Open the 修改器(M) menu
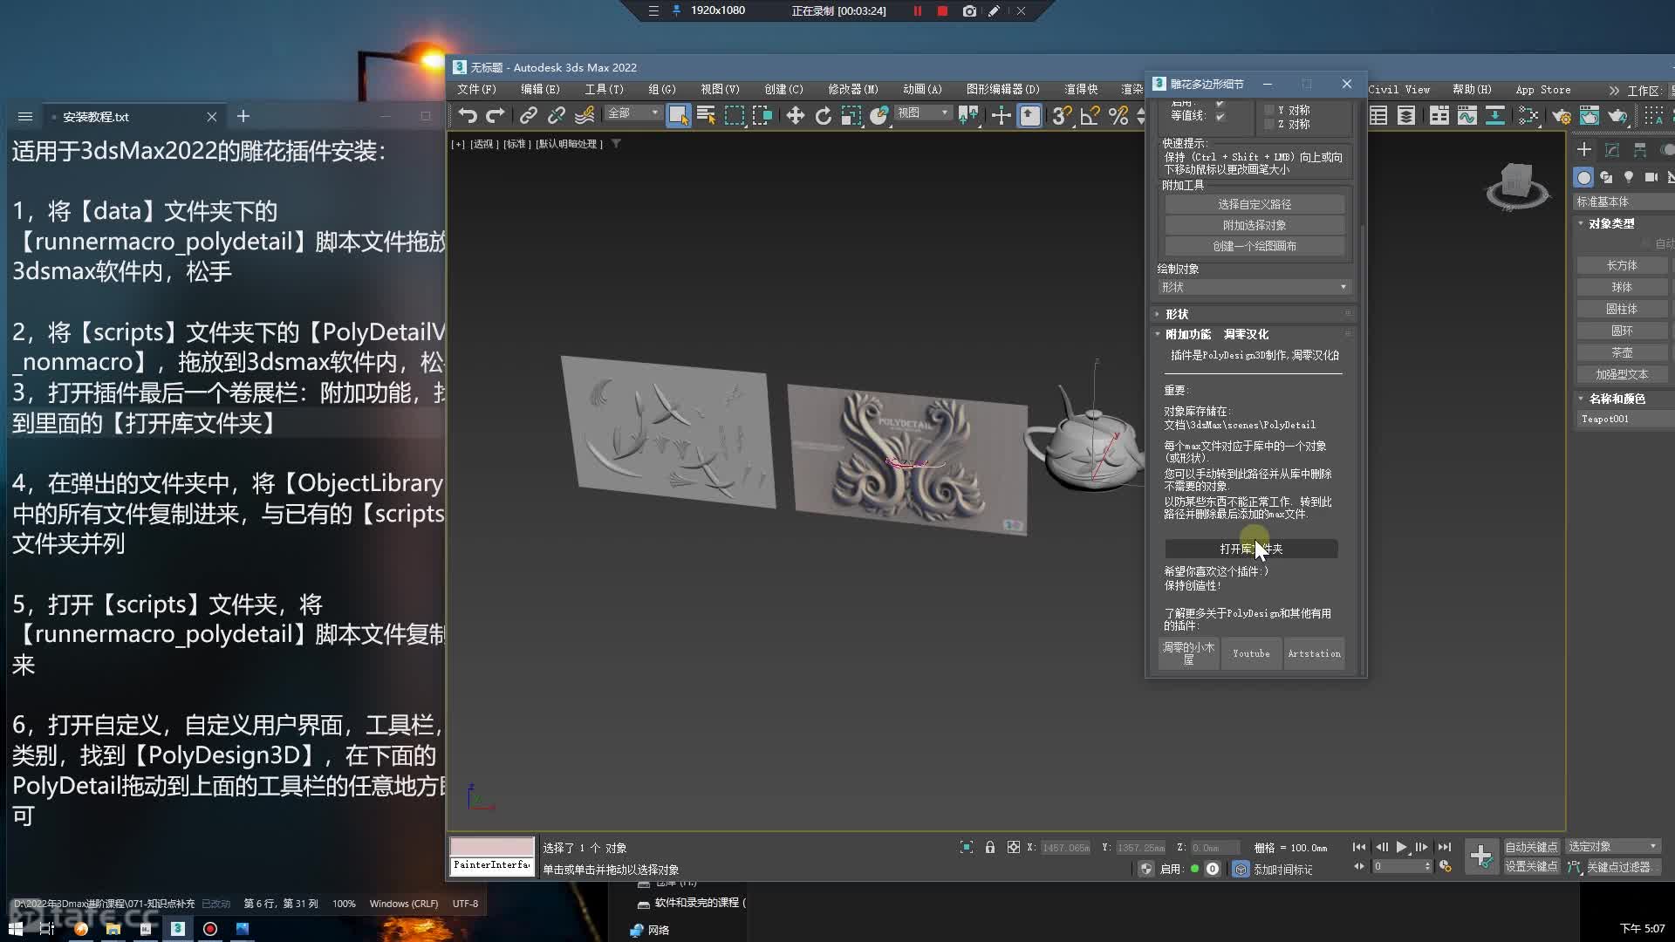Screen dimensions: 1675x942 [853, 89]
